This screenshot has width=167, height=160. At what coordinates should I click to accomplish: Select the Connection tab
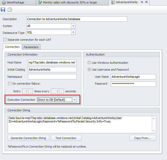coord(12,47)
